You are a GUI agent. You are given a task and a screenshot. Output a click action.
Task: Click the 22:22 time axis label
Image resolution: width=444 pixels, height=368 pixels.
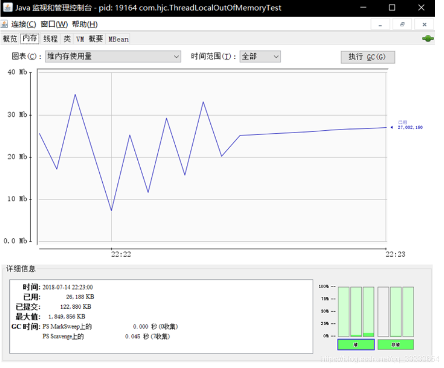pos(121,254)
